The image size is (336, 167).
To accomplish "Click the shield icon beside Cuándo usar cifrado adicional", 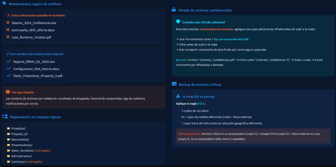I will coord(178,22).
